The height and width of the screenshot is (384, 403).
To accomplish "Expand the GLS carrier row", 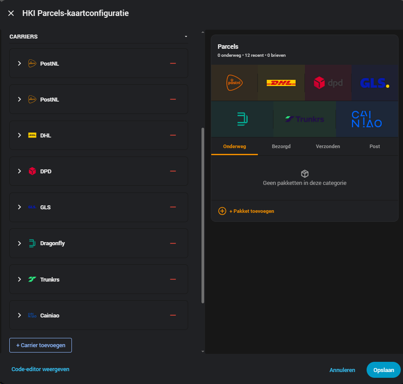I will tap(19, 207).
